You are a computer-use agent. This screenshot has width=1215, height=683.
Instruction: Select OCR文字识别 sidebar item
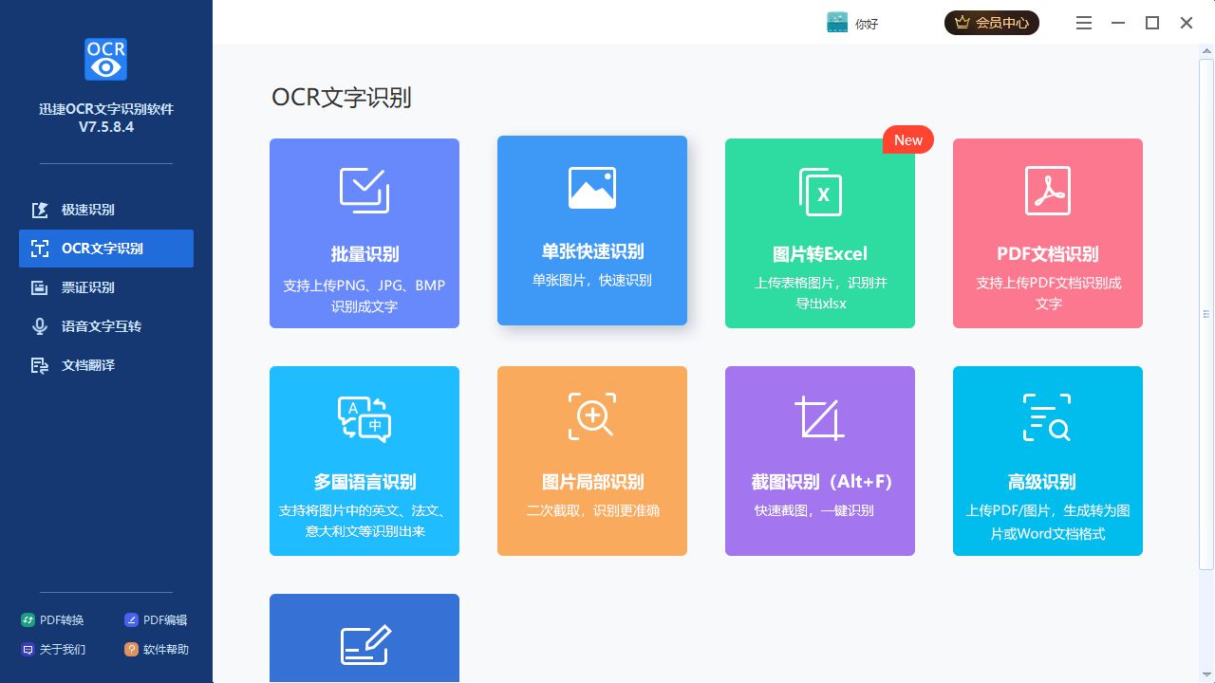pyautogui.click(x=106, y=249)
